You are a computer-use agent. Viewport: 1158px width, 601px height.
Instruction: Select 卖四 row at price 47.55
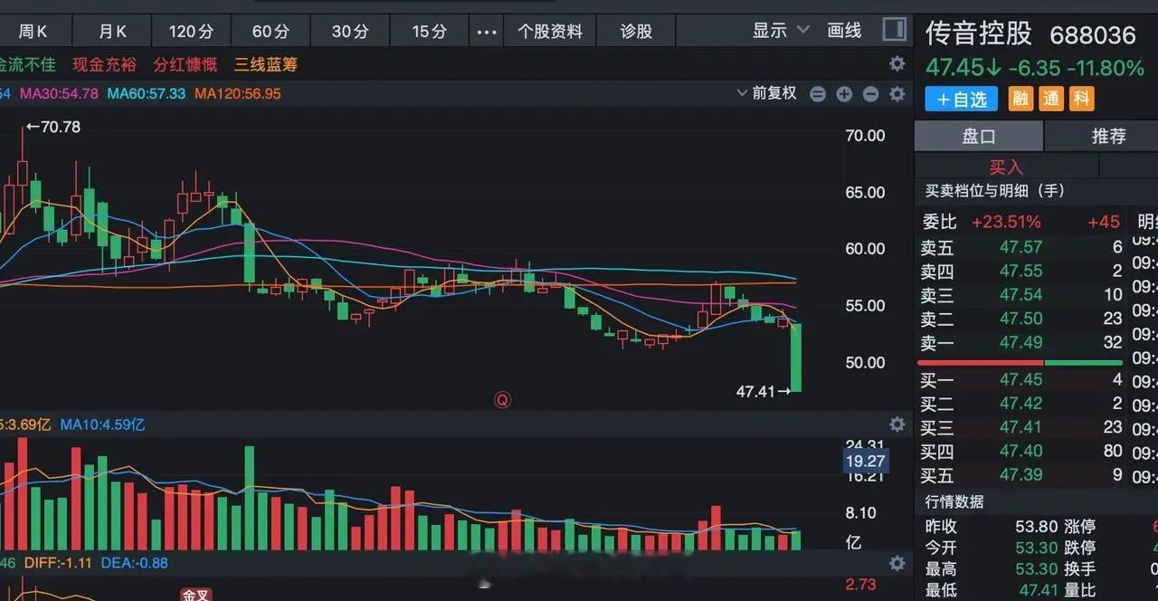coord(1021,271)
